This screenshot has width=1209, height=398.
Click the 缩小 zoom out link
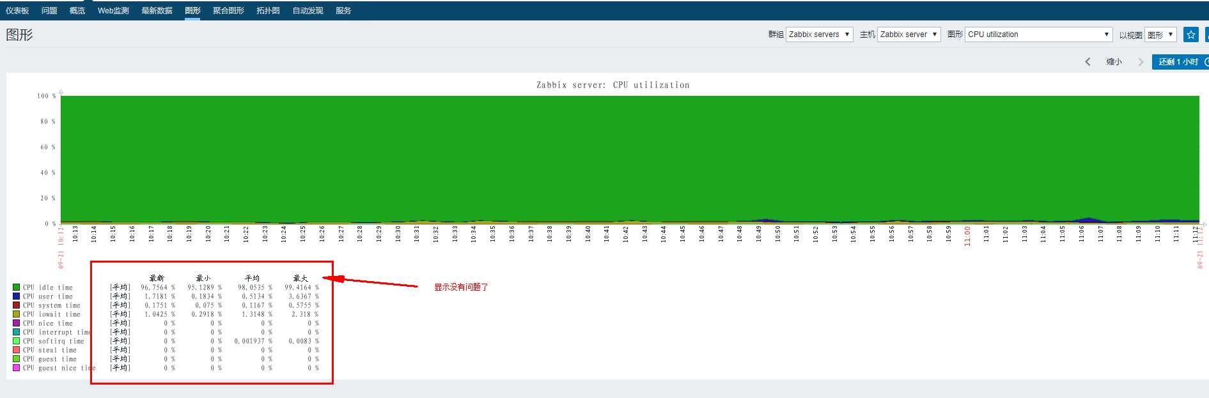[x=1114, y=62]
